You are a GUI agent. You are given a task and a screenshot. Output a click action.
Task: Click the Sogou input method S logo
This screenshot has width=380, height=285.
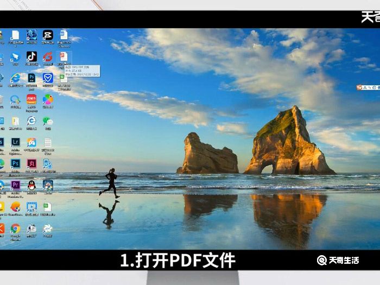[x=359, y=87]
